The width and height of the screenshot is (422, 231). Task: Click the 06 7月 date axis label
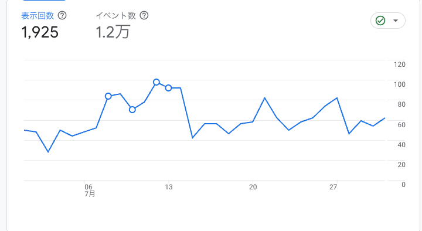point(89,191)
